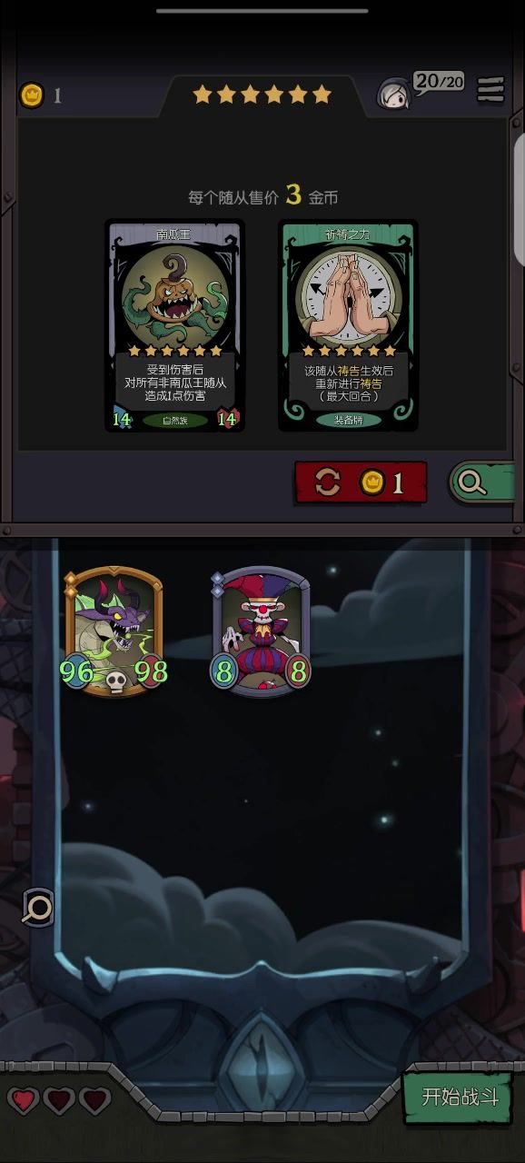525x1163 pixels.
Task: Tap the 装备牌 tag on prayer card
Action: tap(349, 420)
